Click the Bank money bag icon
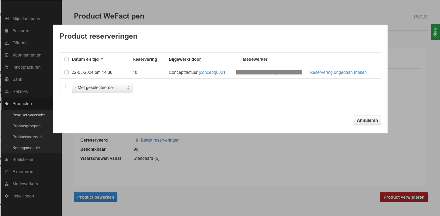Image resolution: width=440 pixels, height=216 pixels. (x=7, y=79)
